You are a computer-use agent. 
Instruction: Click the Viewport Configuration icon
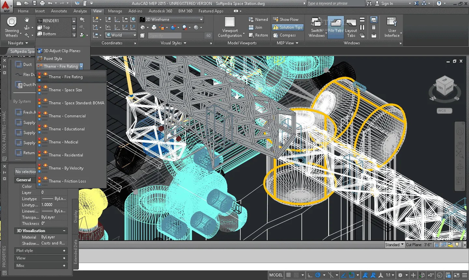pos(230,22)
